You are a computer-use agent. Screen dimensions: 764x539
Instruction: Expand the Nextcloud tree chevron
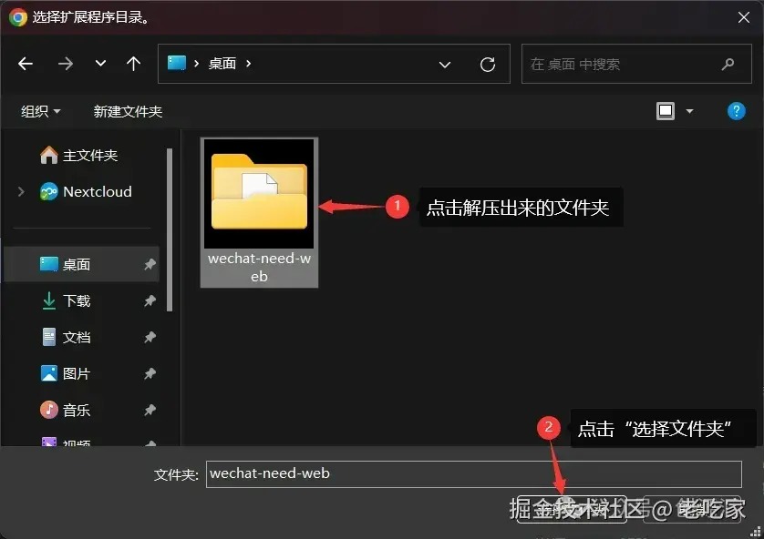[20, 191]
